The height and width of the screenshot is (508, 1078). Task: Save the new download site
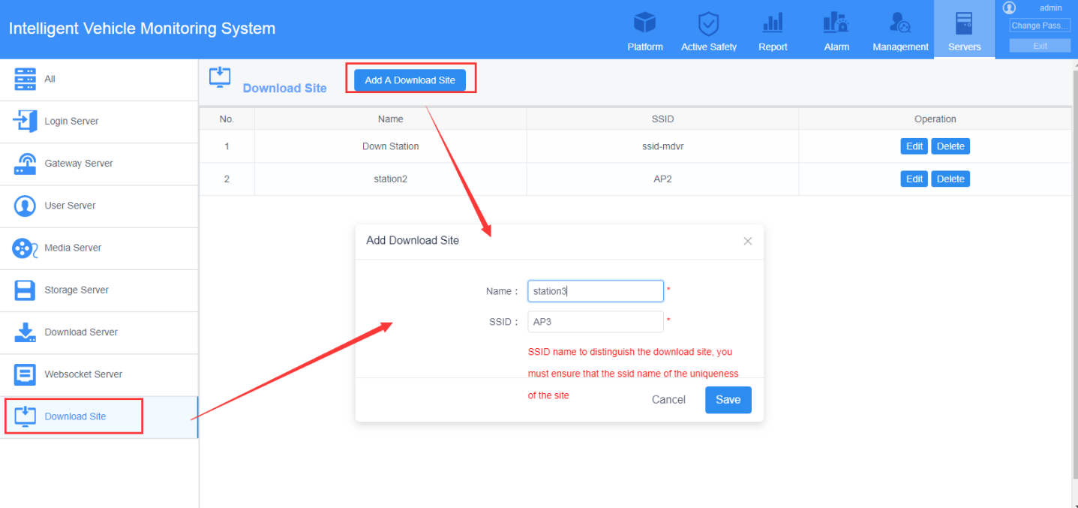point(728,400)
